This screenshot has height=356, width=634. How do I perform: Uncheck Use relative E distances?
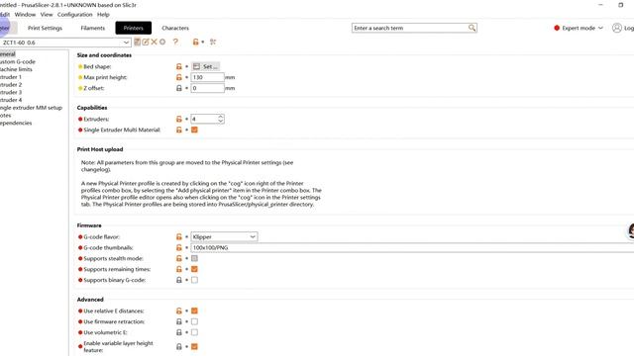(194, 311)
